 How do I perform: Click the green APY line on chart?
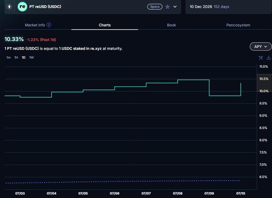(x=130, y=87)
